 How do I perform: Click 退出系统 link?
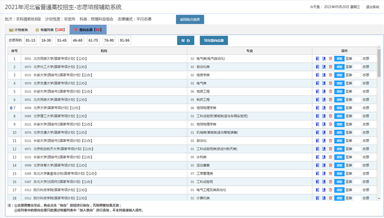(x=373, y=7)
